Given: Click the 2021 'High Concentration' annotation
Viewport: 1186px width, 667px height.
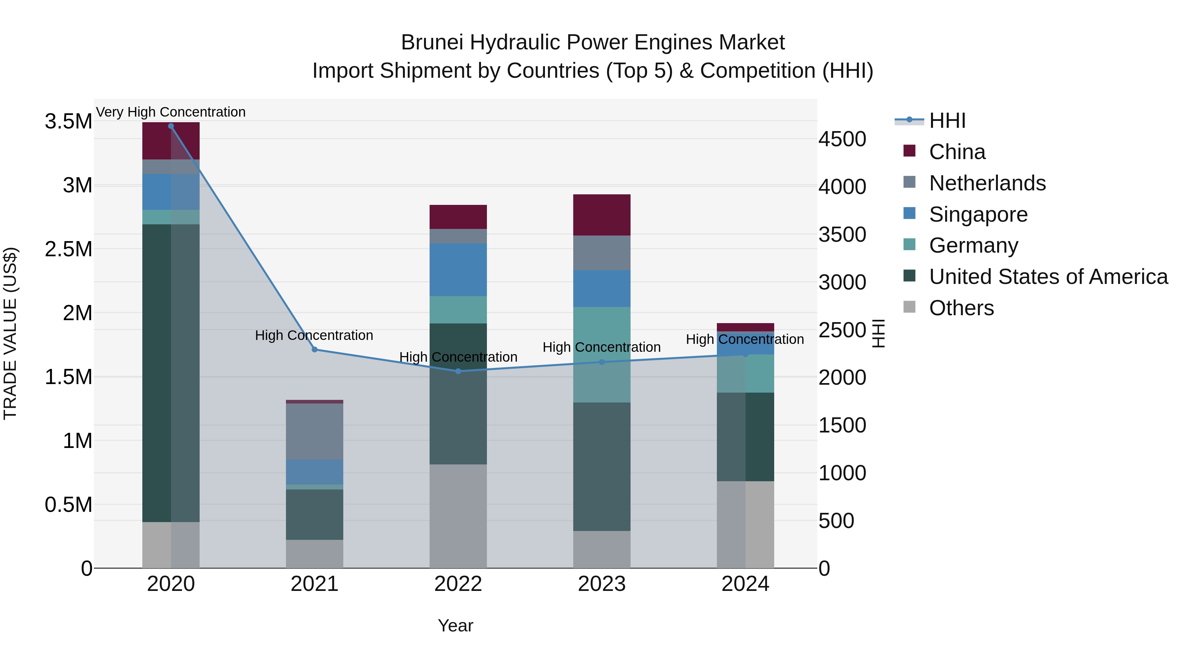Looking at the screenshot, I should pos(314,335).
